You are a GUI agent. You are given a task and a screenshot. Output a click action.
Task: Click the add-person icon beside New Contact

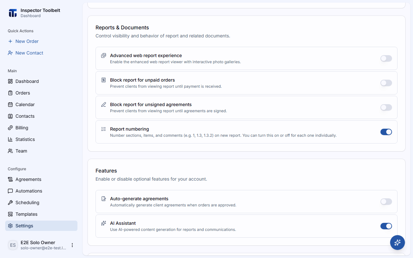click(10, 53)
